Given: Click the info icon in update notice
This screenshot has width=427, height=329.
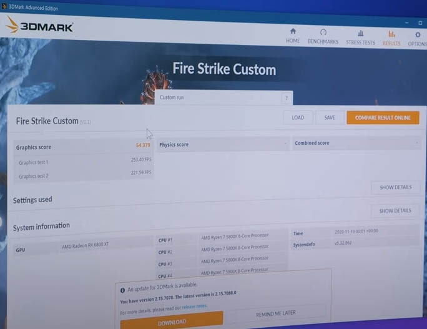Looking at the screenshot, I should (x=122, y=290).
